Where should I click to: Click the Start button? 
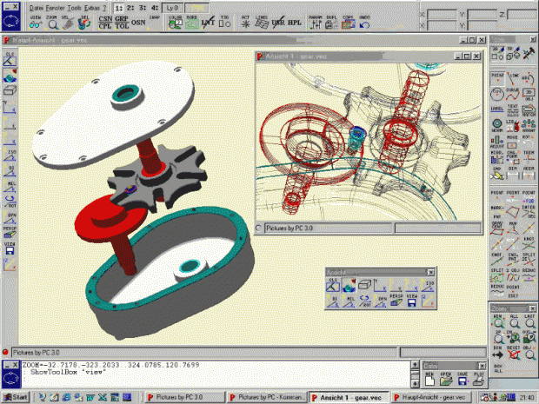pyautogui.click(x=16, y=397)
